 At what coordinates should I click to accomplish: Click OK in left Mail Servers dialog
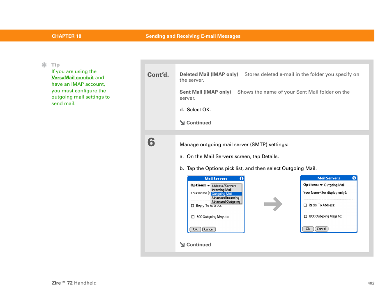coord(195,230)
